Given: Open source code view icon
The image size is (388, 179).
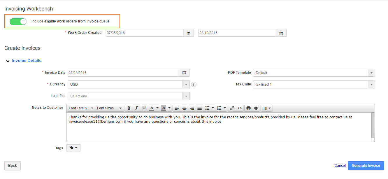Looking at the screenshot, I should [x=240, y=108].
